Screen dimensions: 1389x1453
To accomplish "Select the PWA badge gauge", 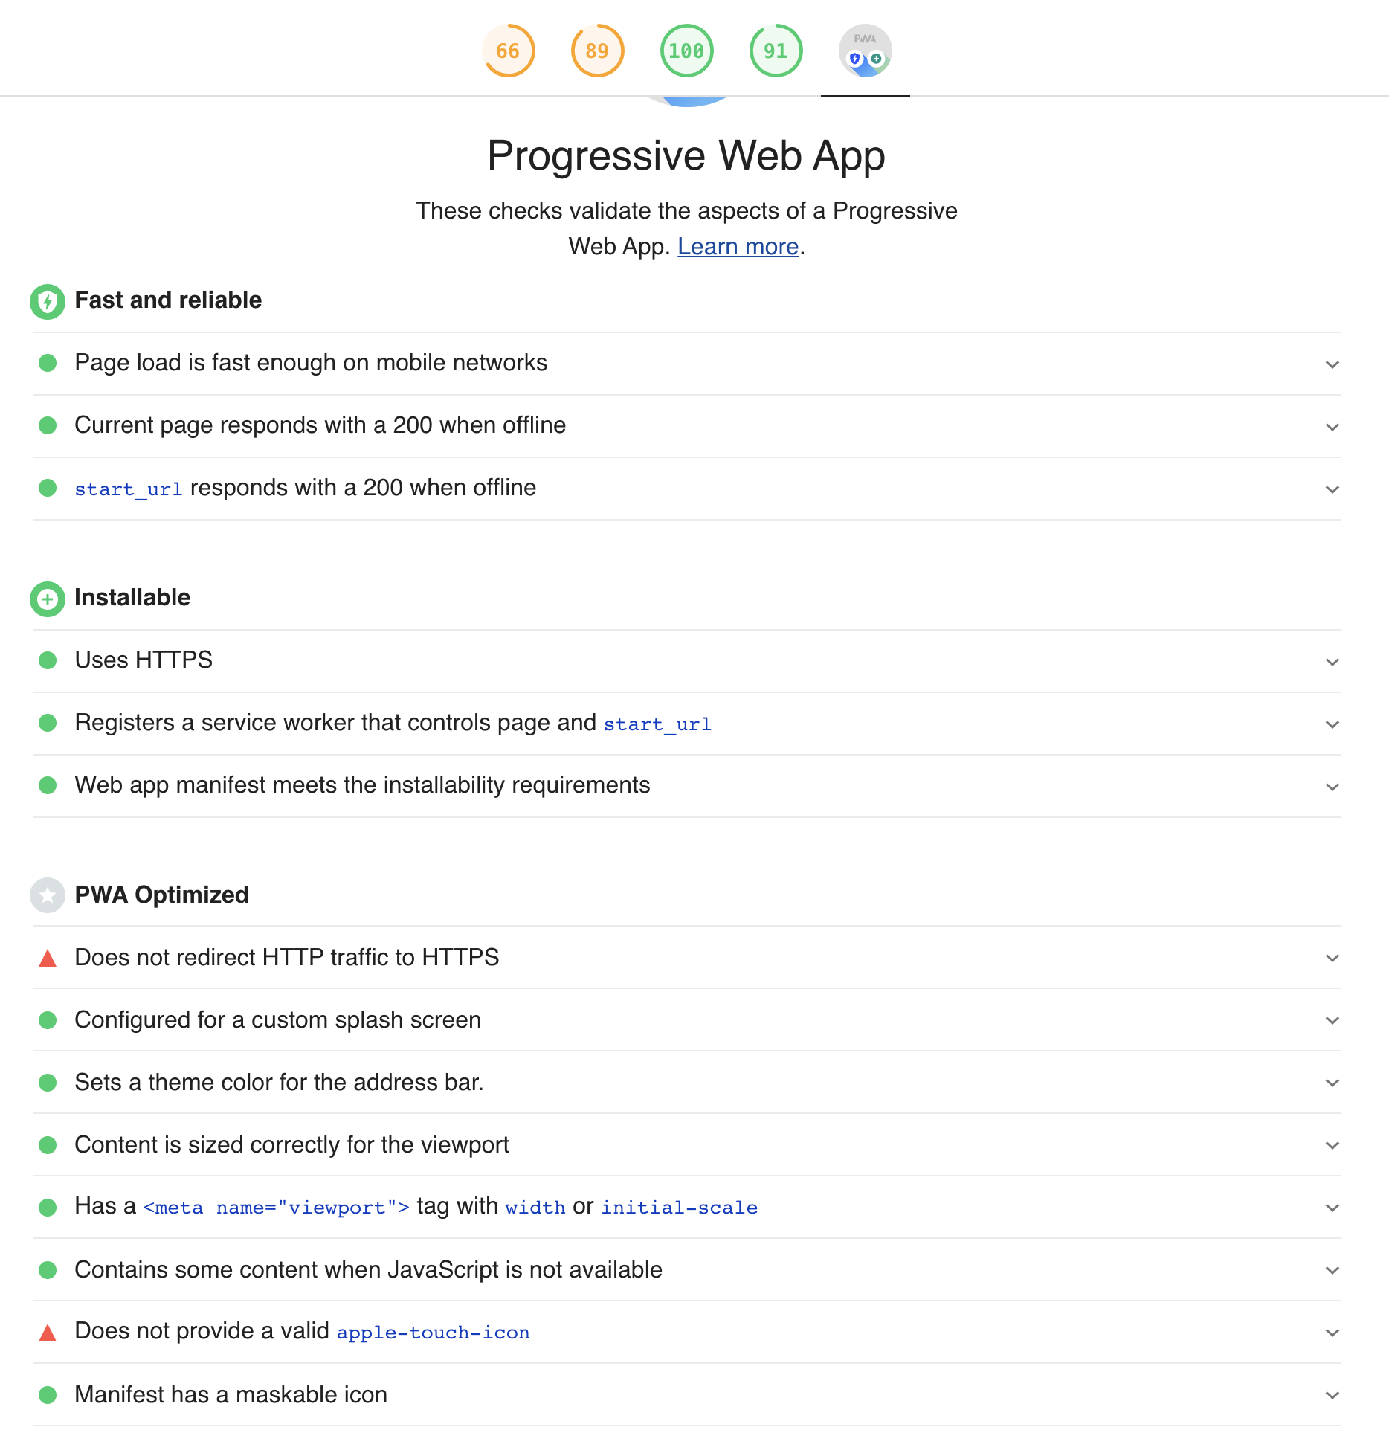I will pyautogui.click(x=866, y=51).
